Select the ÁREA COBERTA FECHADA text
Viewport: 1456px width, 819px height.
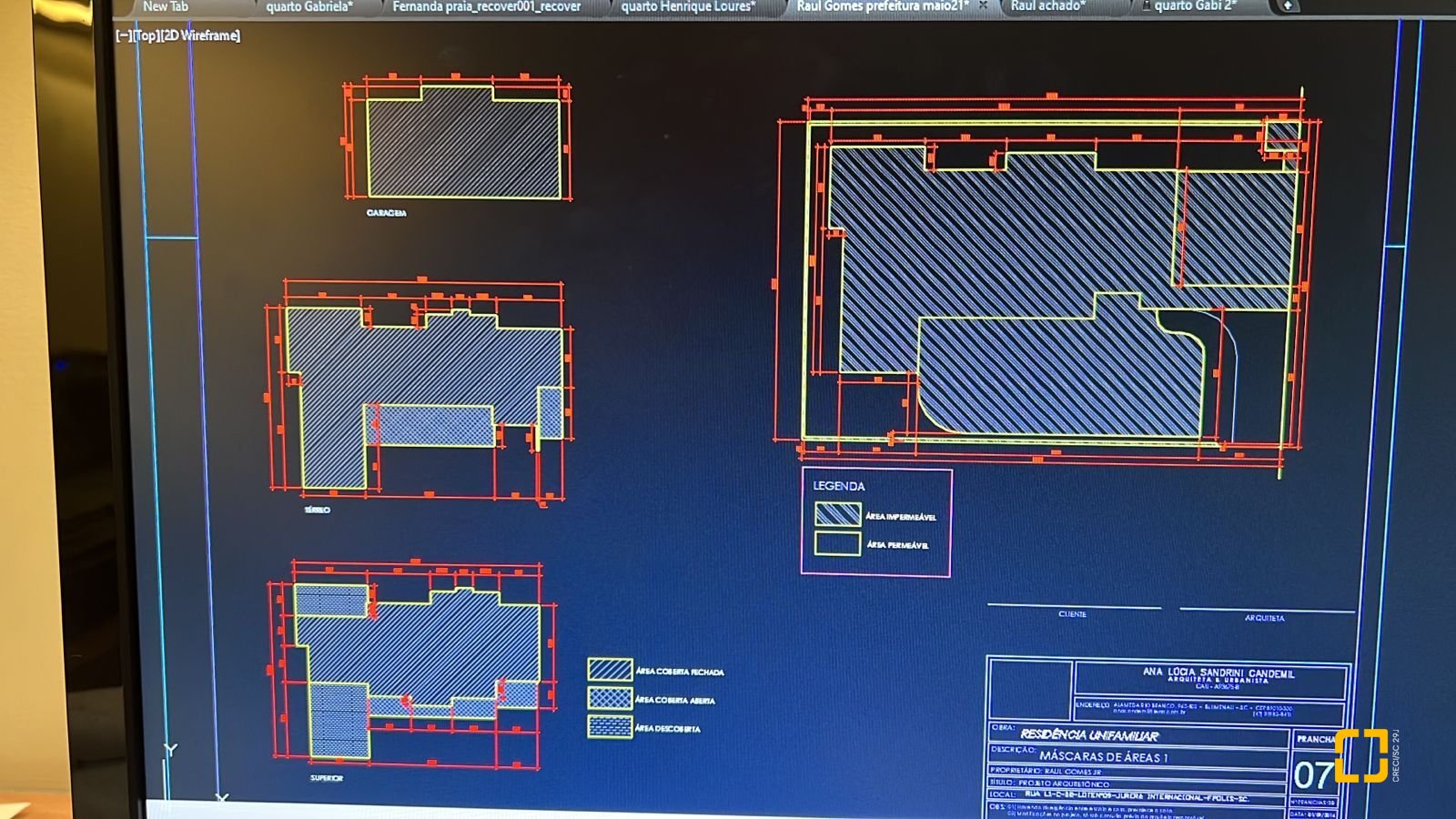pyautogui.click(x=680, y=672)
